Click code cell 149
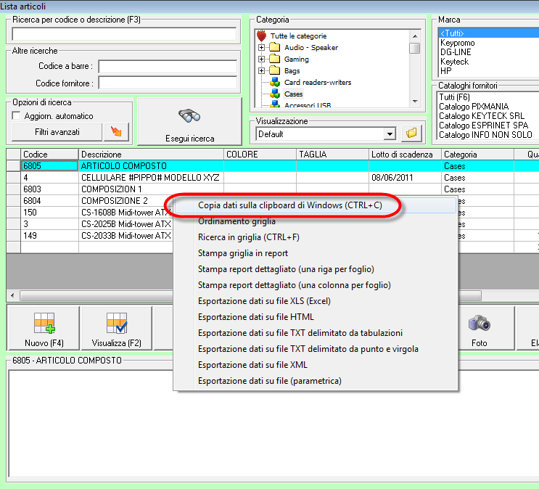 [x=49, y=236]
